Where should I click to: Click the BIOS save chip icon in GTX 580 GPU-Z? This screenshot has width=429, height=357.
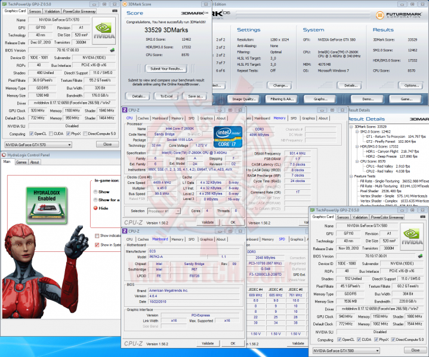coord(420,256)
